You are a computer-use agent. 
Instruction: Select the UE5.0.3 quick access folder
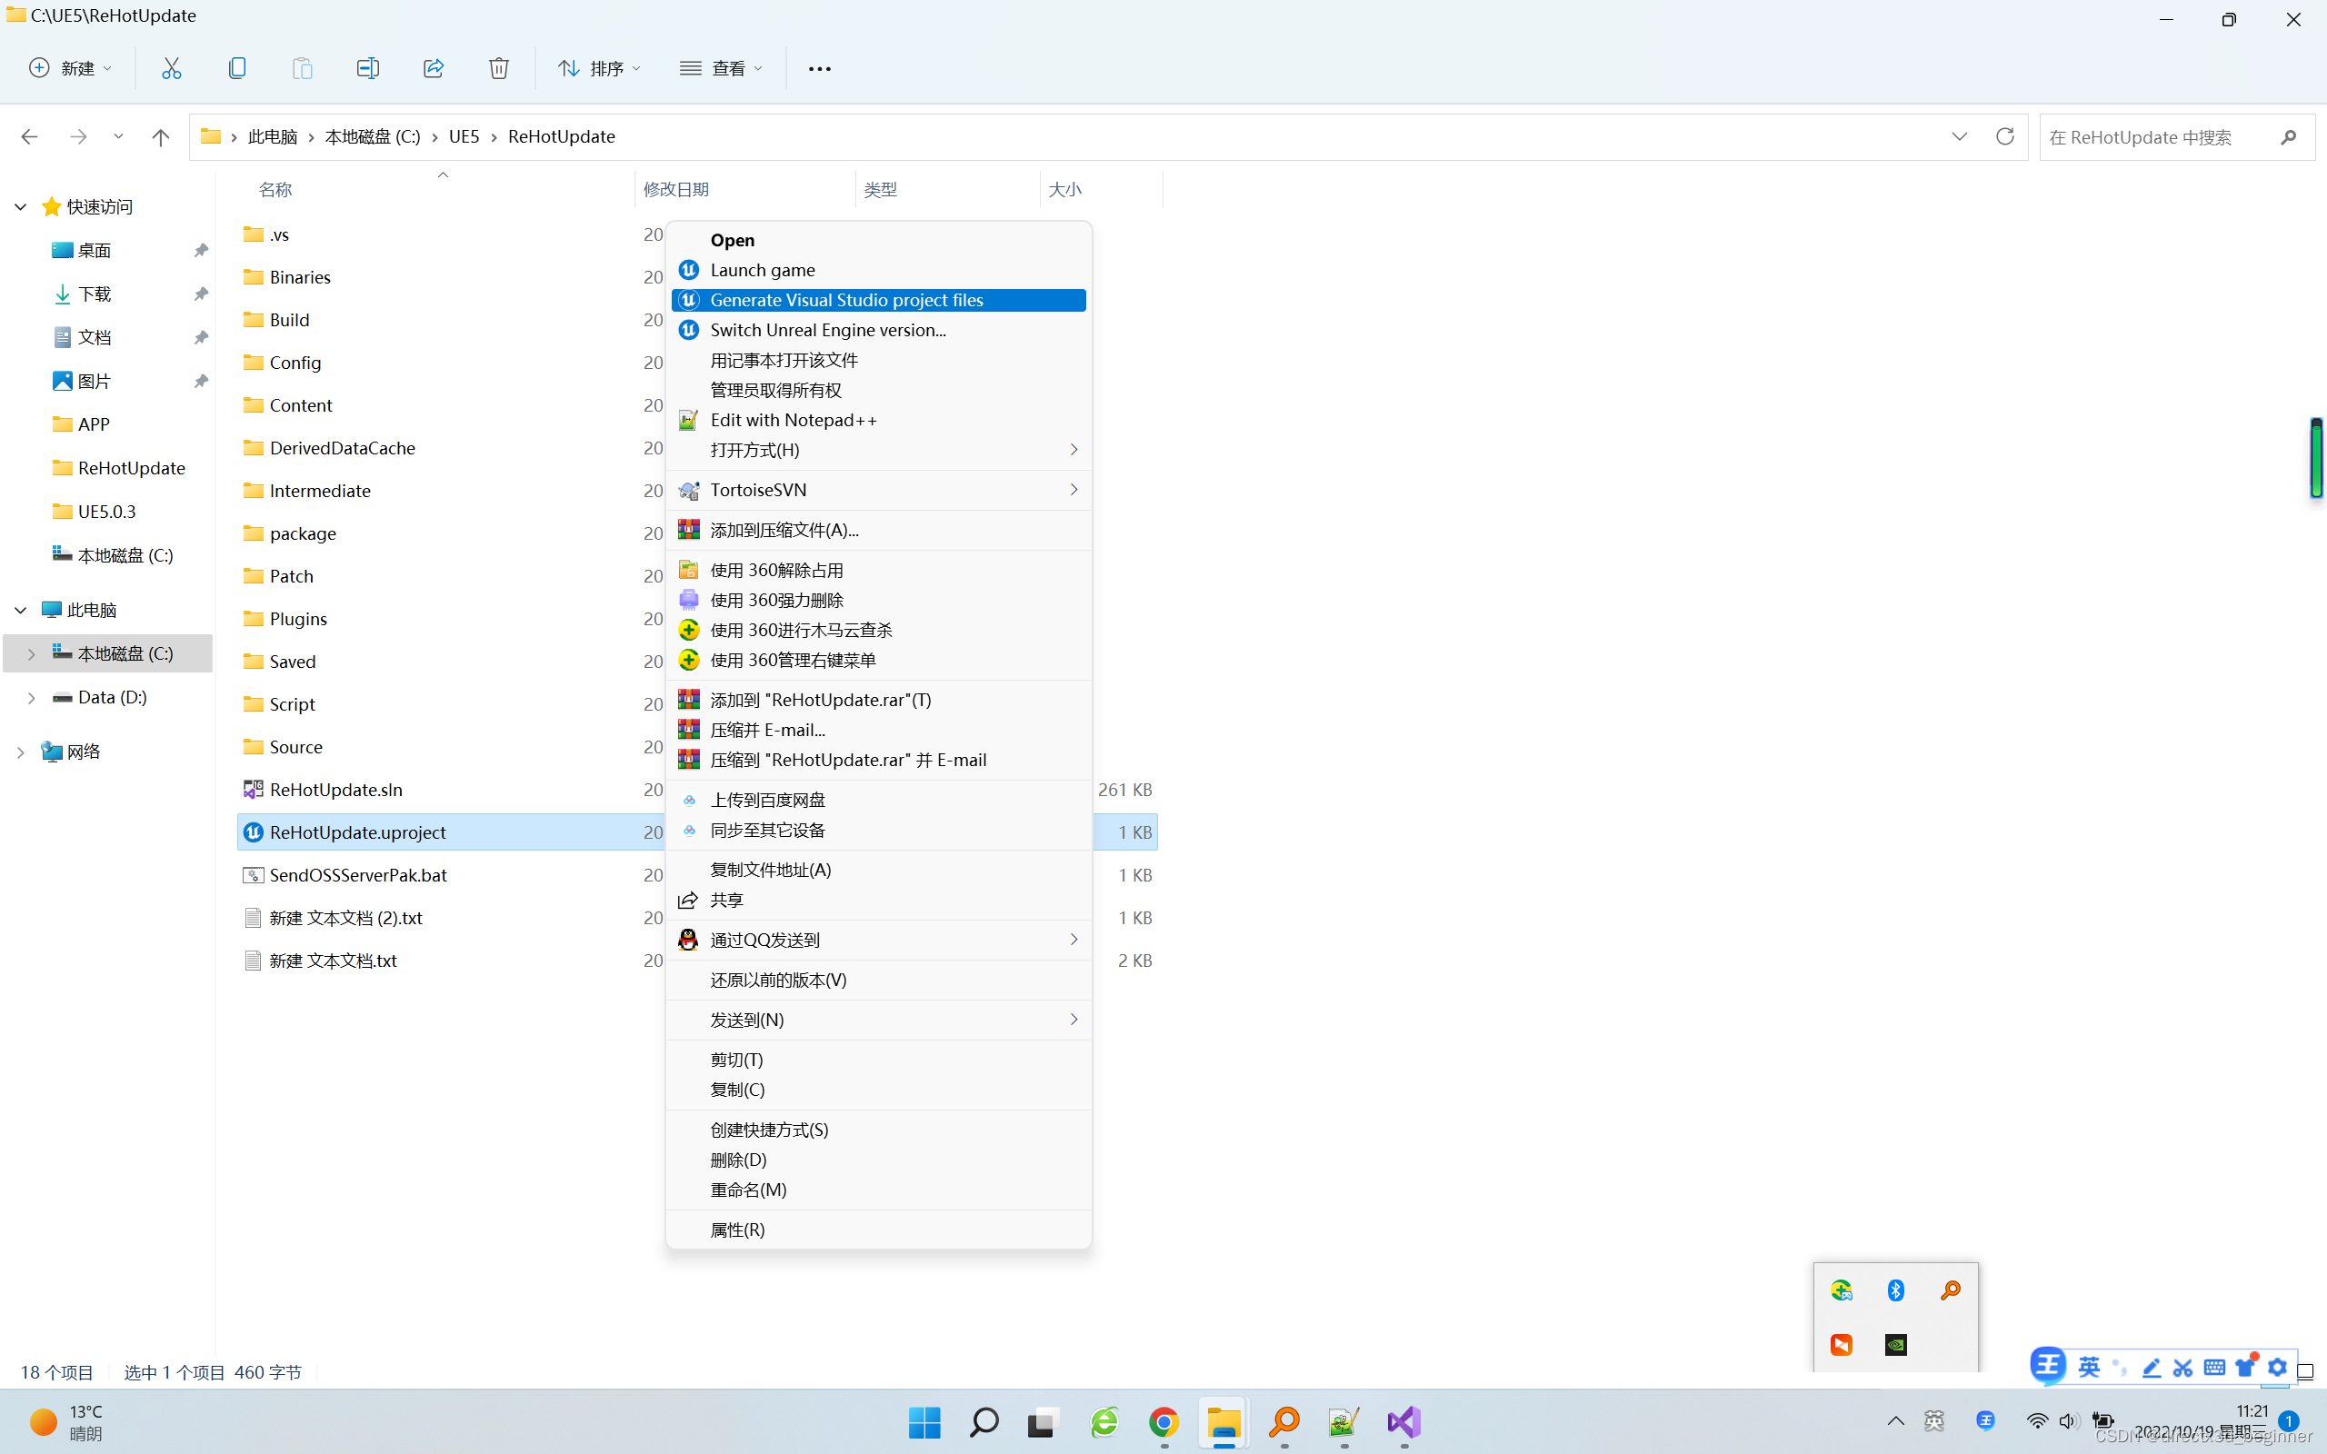click(106, 512)
